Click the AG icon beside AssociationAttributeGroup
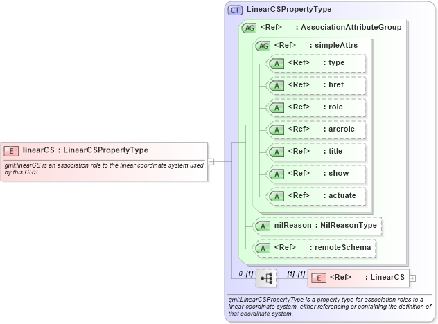Screen dimensions: 438x324 pos(249,28)
